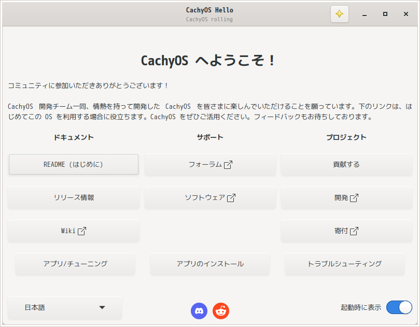Image resolution: width=420 pixels, height=327 pixels.
Task: Expand the 日本語 language dropdown
Action: click(65, 307)
